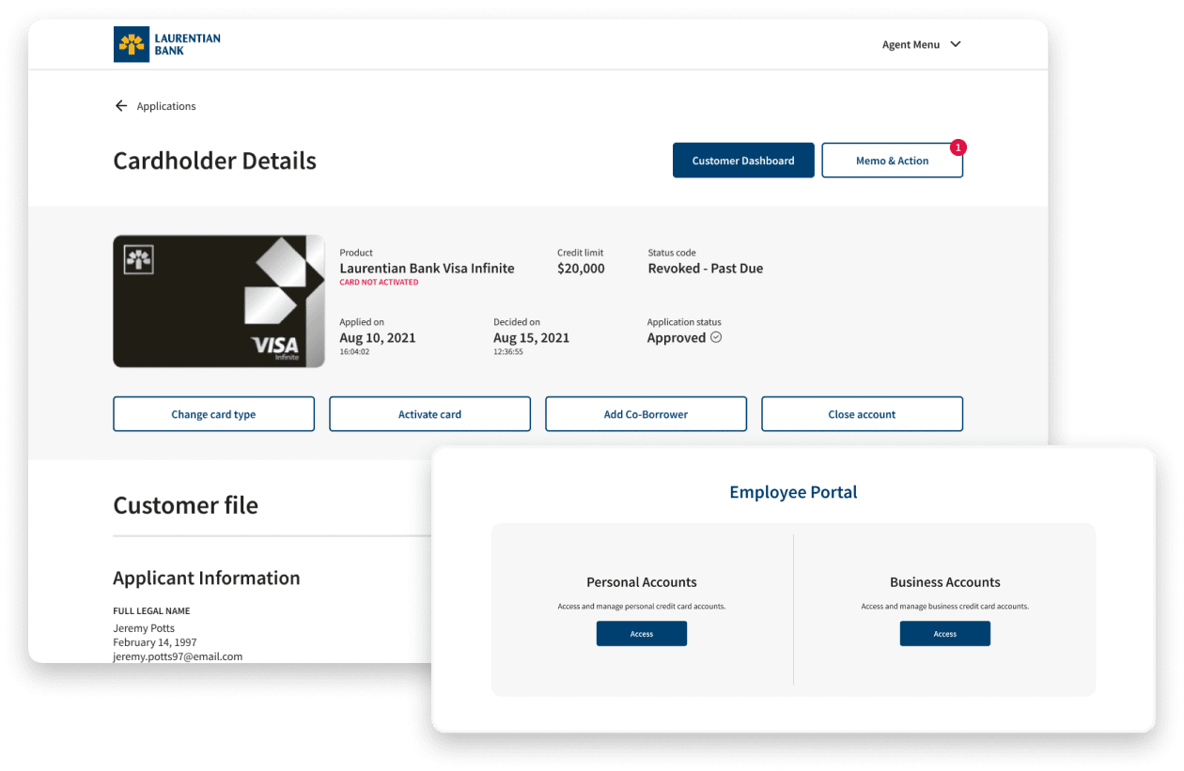Click the back arrow beside Applications
Viewport: 1184px width, 771px height.
(121, 106)
